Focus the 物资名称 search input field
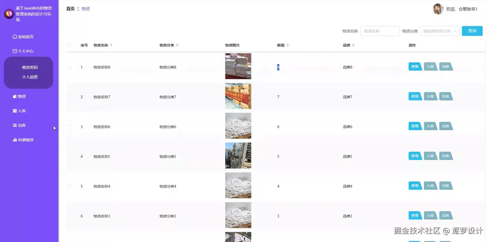Image resolution: width=490 pixels, height=242 pixels. click(x=380, y=31)
